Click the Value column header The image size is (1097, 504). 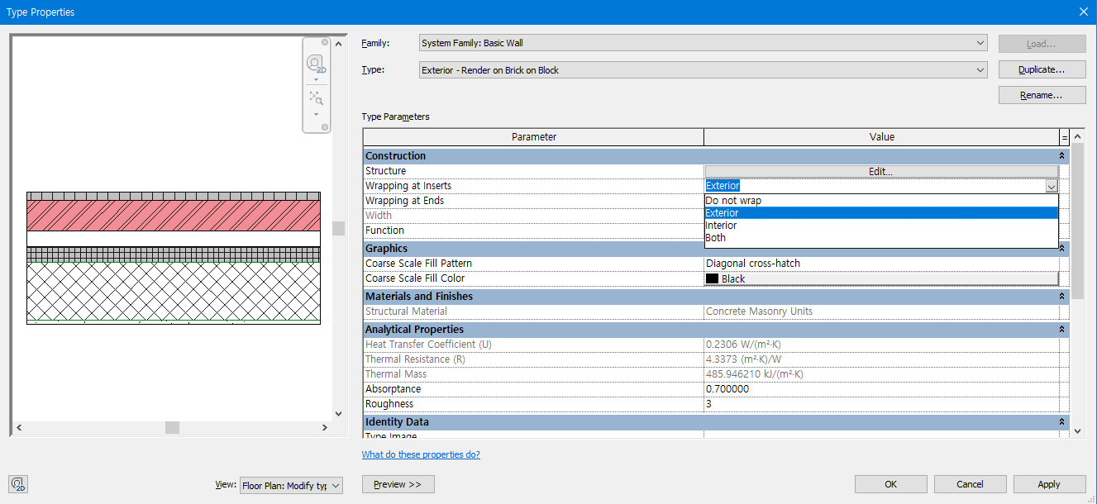coord(881,137)
